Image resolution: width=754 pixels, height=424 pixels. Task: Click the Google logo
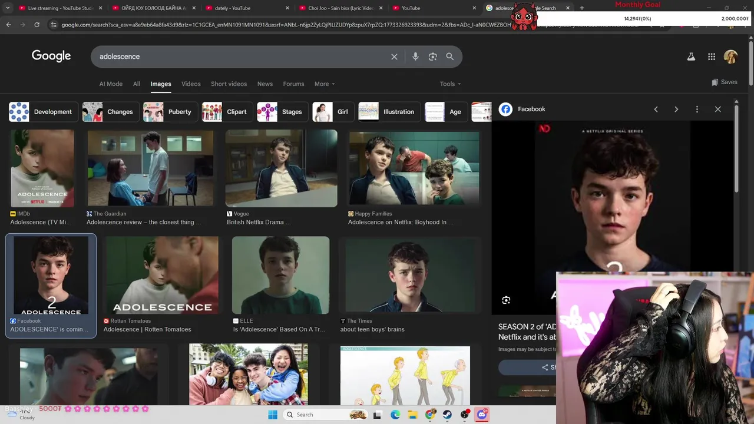(x=51, y=56)
